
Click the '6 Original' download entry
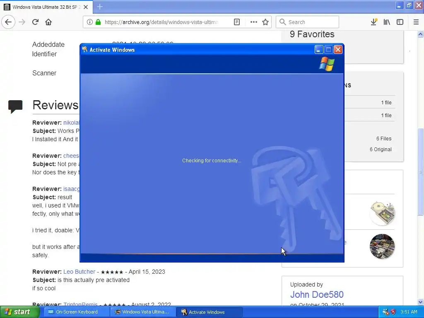pyautogui.click(x=381, y=149)
